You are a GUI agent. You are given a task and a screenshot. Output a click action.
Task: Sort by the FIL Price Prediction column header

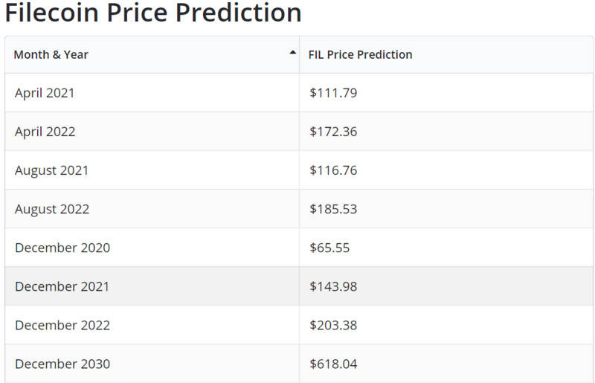click(446, 54)
